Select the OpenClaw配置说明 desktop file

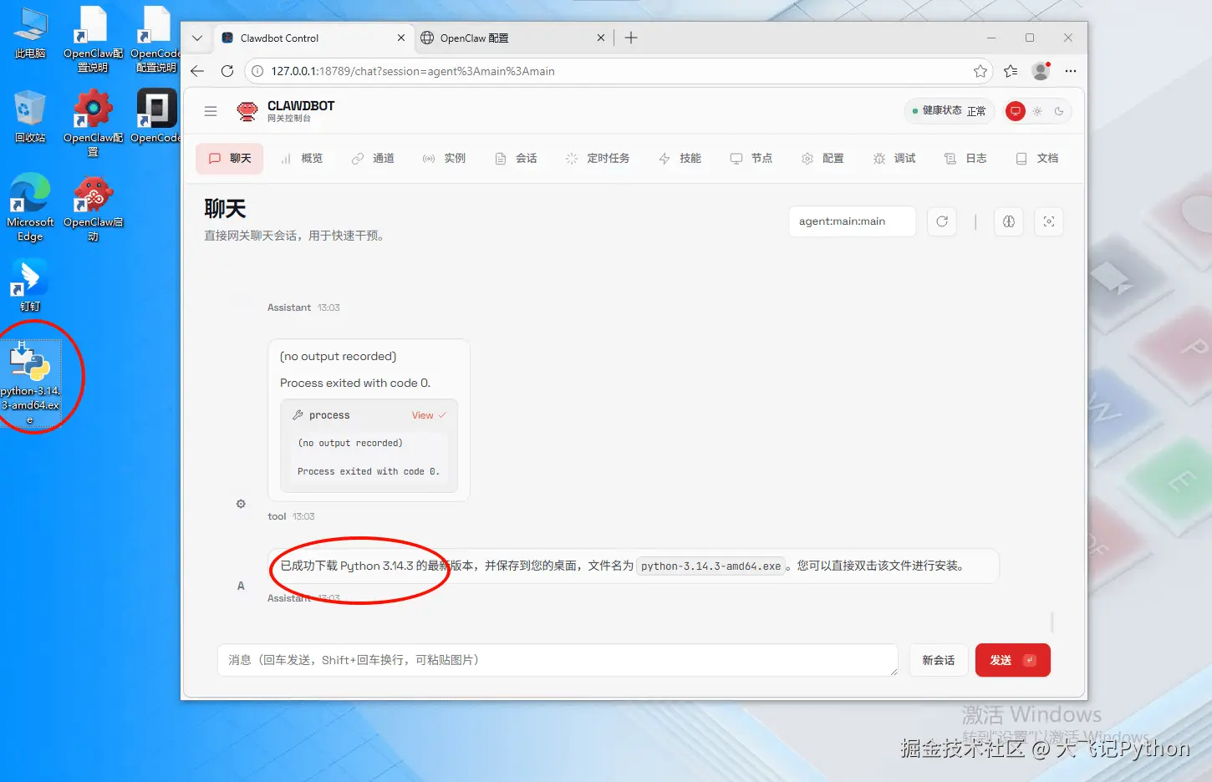pyautogui.click(x=93, y=39)
